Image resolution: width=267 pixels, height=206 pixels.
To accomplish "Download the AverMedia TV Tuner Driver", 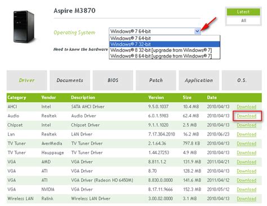I will 246,143.
